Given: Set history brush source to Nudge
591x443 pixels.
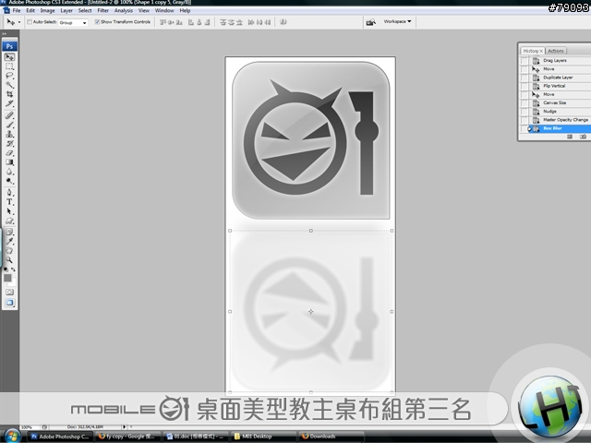Looking at the screenshot, I should click(525, 112).
